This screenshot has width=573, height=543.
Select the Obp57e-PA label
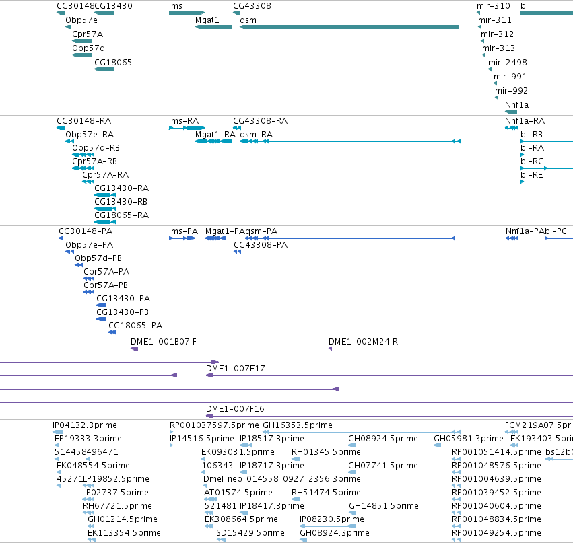(x=89, y=245)
